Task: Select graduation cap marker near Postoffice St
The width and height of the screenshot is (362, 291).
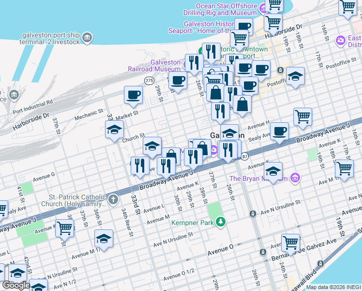Action: [295, 78]
